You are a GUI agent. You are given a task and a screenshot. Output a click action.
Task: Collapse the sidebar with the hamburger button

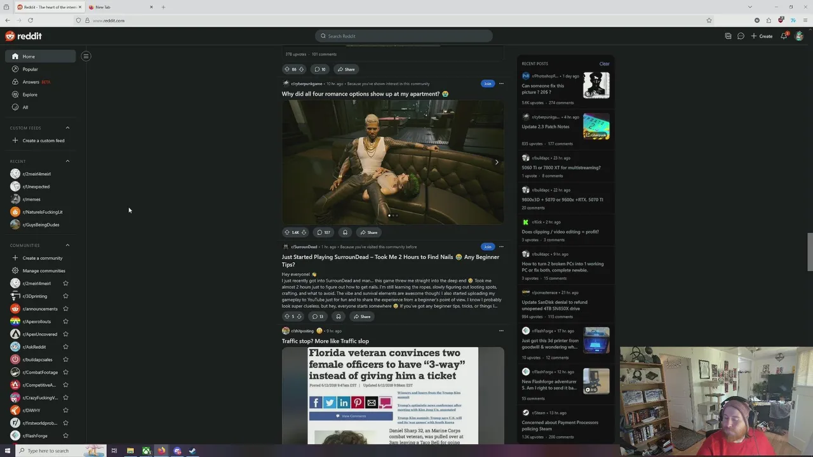point(86,56)
